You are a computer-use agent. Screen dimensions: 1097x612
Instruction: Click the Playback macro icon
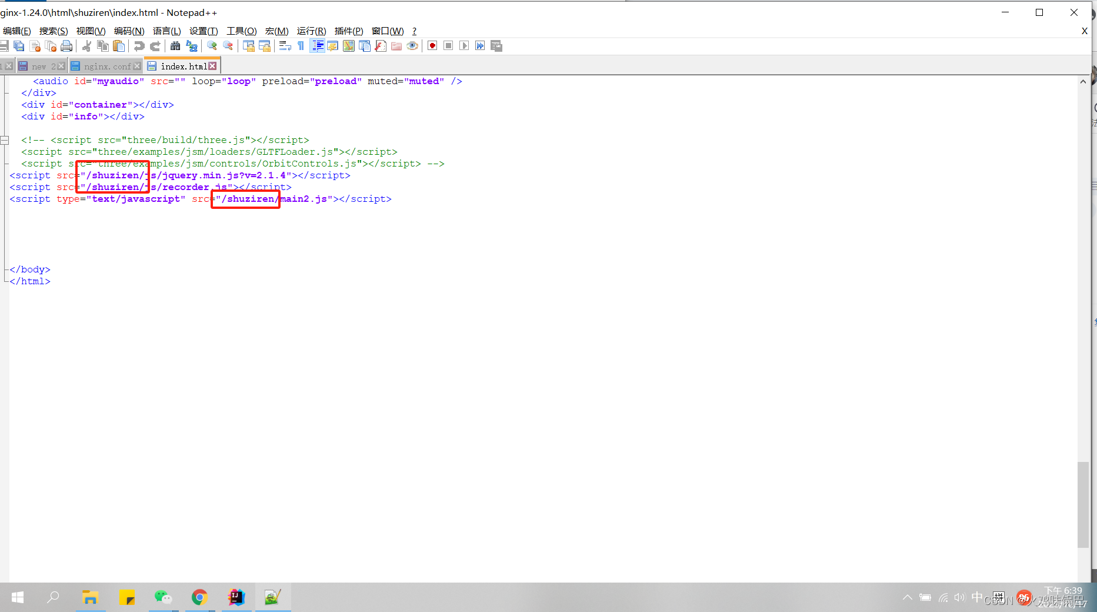pos(464,46)
